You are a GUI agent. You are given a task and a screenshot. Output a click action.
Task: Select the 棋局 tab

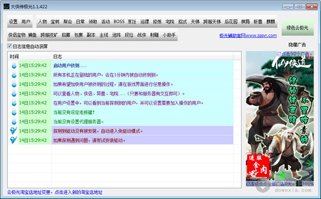tap(246, 22)
